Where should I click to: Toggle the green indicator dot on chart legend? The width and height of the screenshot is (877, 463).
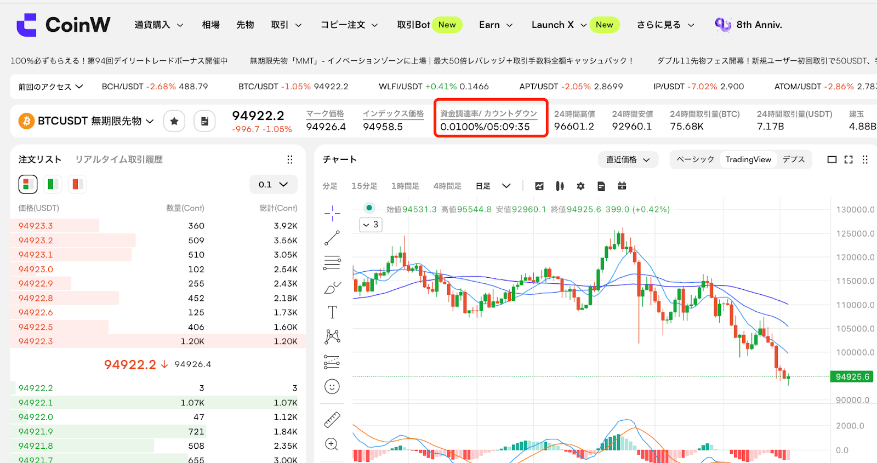click(369, 208)
